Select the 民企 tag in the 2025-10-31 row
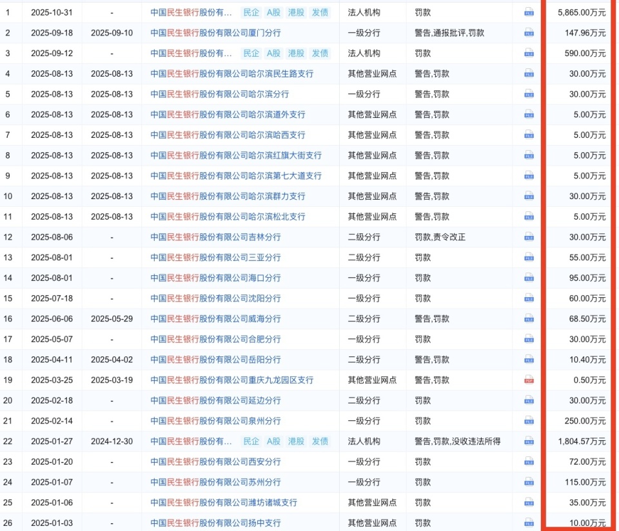 pos(251,13)
